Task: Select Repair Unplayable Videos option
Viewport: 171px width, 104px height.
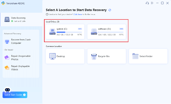Action: [21, 68]
